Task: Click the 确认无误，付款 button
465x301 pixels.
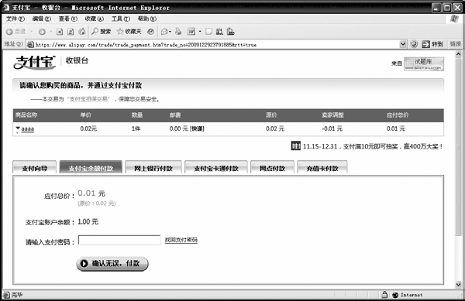Action: point(112,263)
